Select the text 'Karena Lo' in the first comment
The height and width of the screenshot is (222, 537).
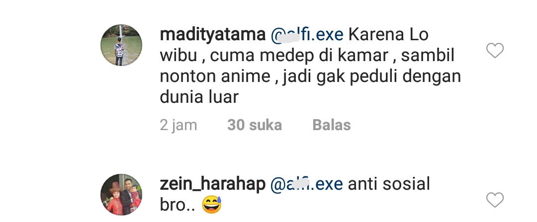coord(389,35)
